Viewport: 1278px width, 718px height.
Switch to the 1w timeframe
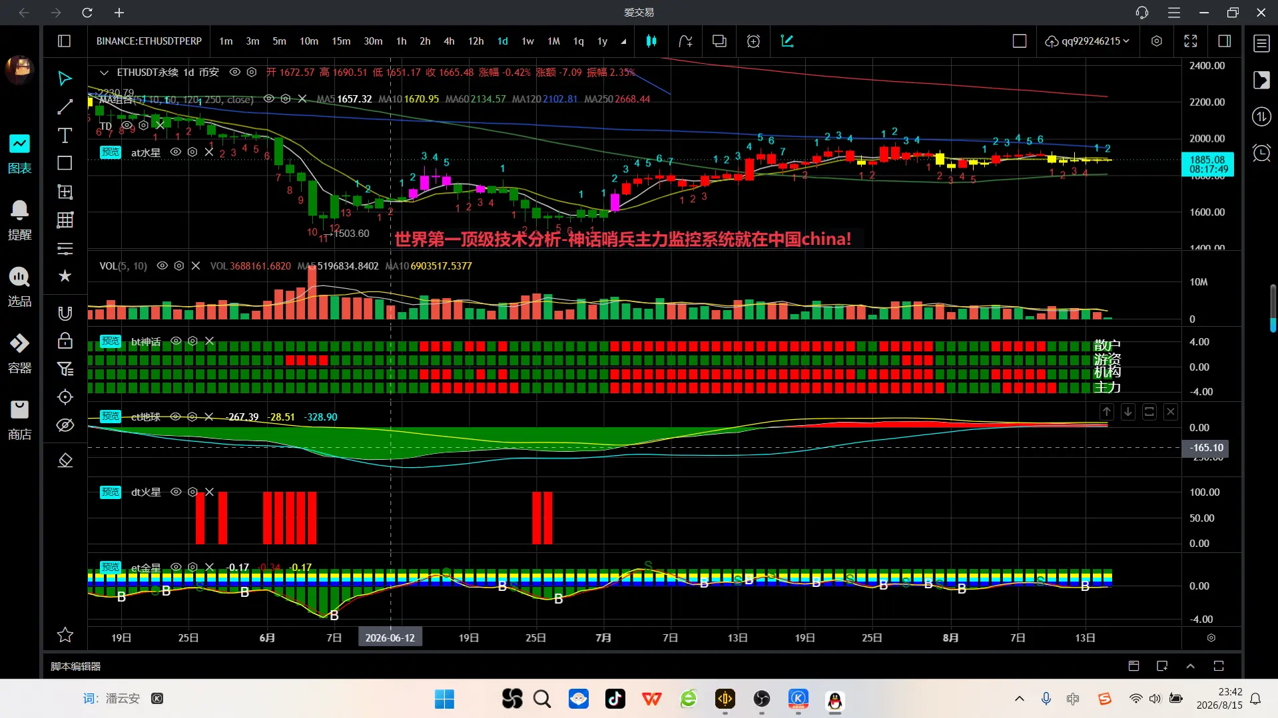[527, 41]
